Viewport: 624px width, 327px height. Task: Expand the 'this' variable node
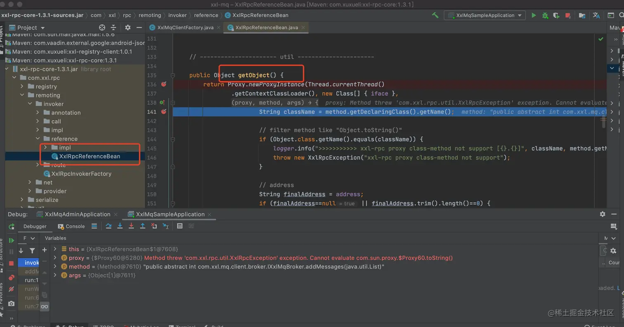55,249
